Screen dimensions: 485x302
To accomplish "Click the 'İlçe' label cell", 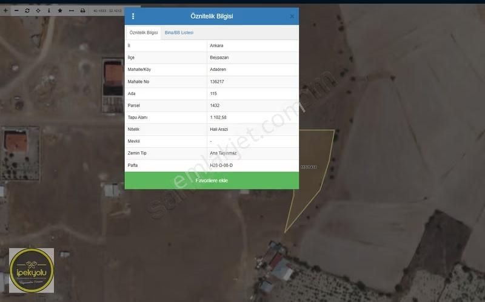I will point(166,57).
